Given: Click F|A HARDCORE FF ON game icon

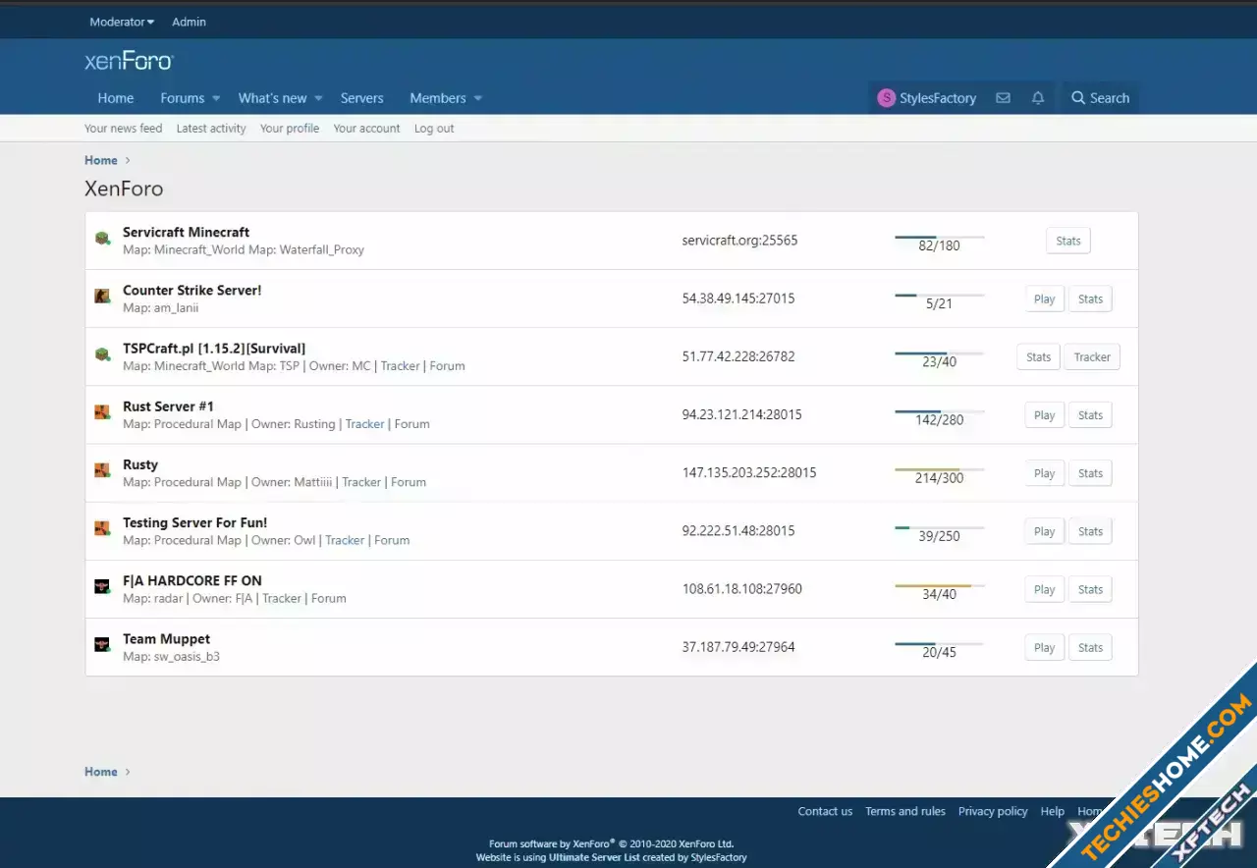Looking at the screenshot, I should click(x=102, y=586).
